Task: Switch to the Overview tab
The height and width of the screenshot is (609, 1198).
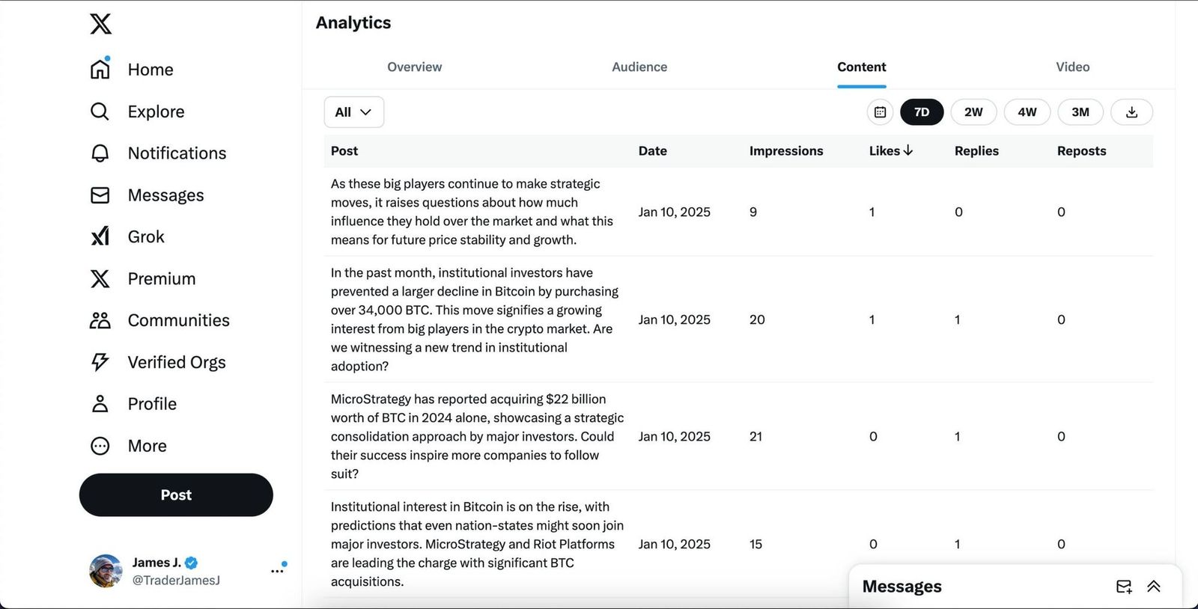Action: point(414,67)
